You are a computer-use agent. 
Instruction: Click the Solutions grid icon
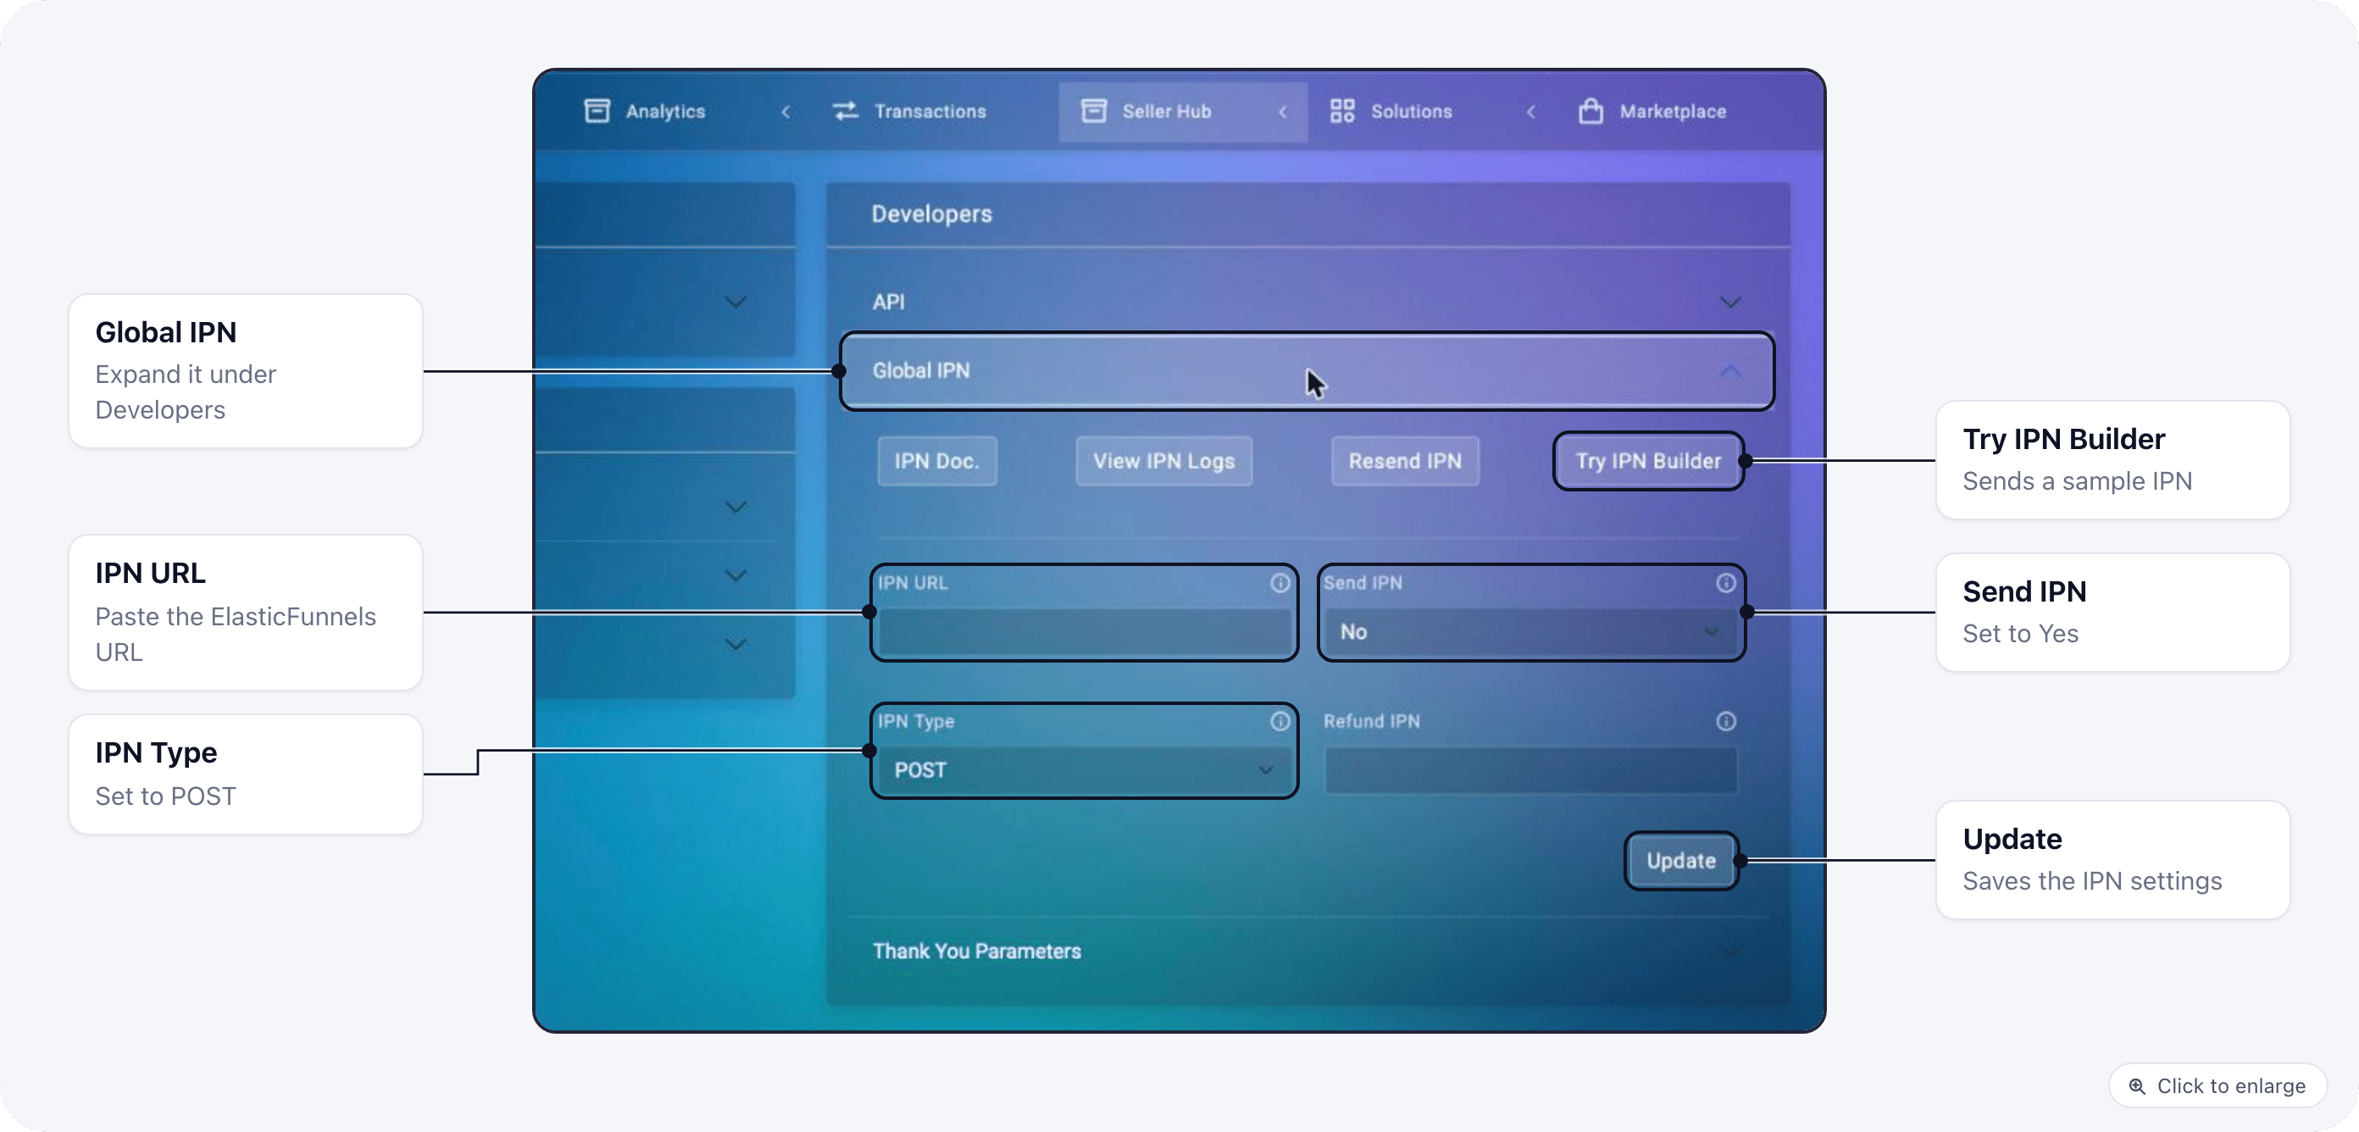1342,111
